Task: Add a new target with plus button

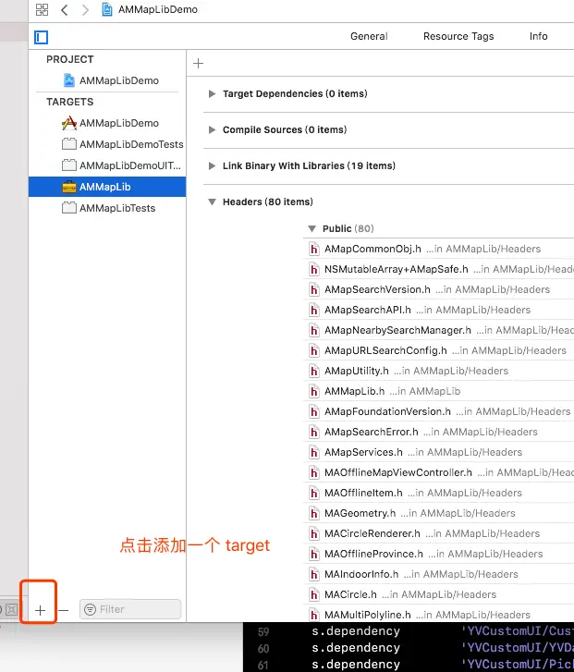Action: (x=40, y=610)
